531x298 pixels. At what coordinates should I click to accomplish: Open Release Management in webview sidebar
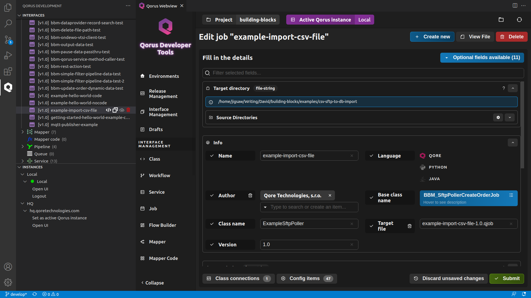tap(163, 94)
